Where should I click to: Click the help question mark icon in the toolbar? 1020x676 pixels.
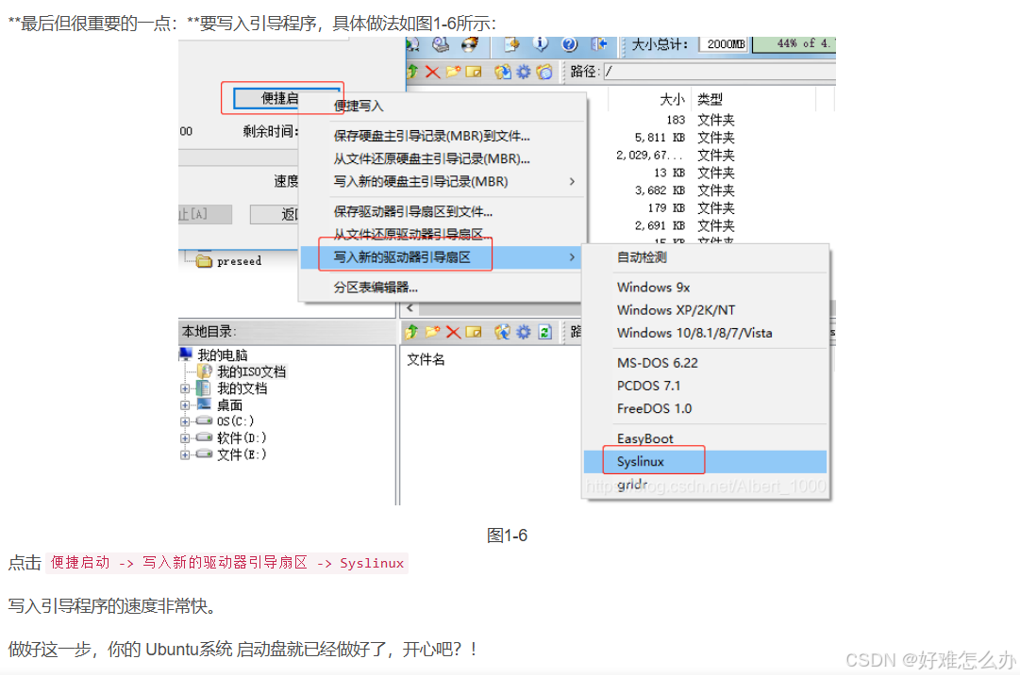(x=570, y=43)
